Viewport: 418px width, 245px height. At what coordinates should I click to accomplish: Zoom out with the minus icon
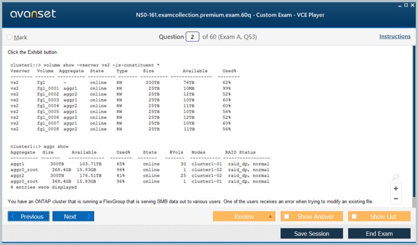[x=395, y=198]
